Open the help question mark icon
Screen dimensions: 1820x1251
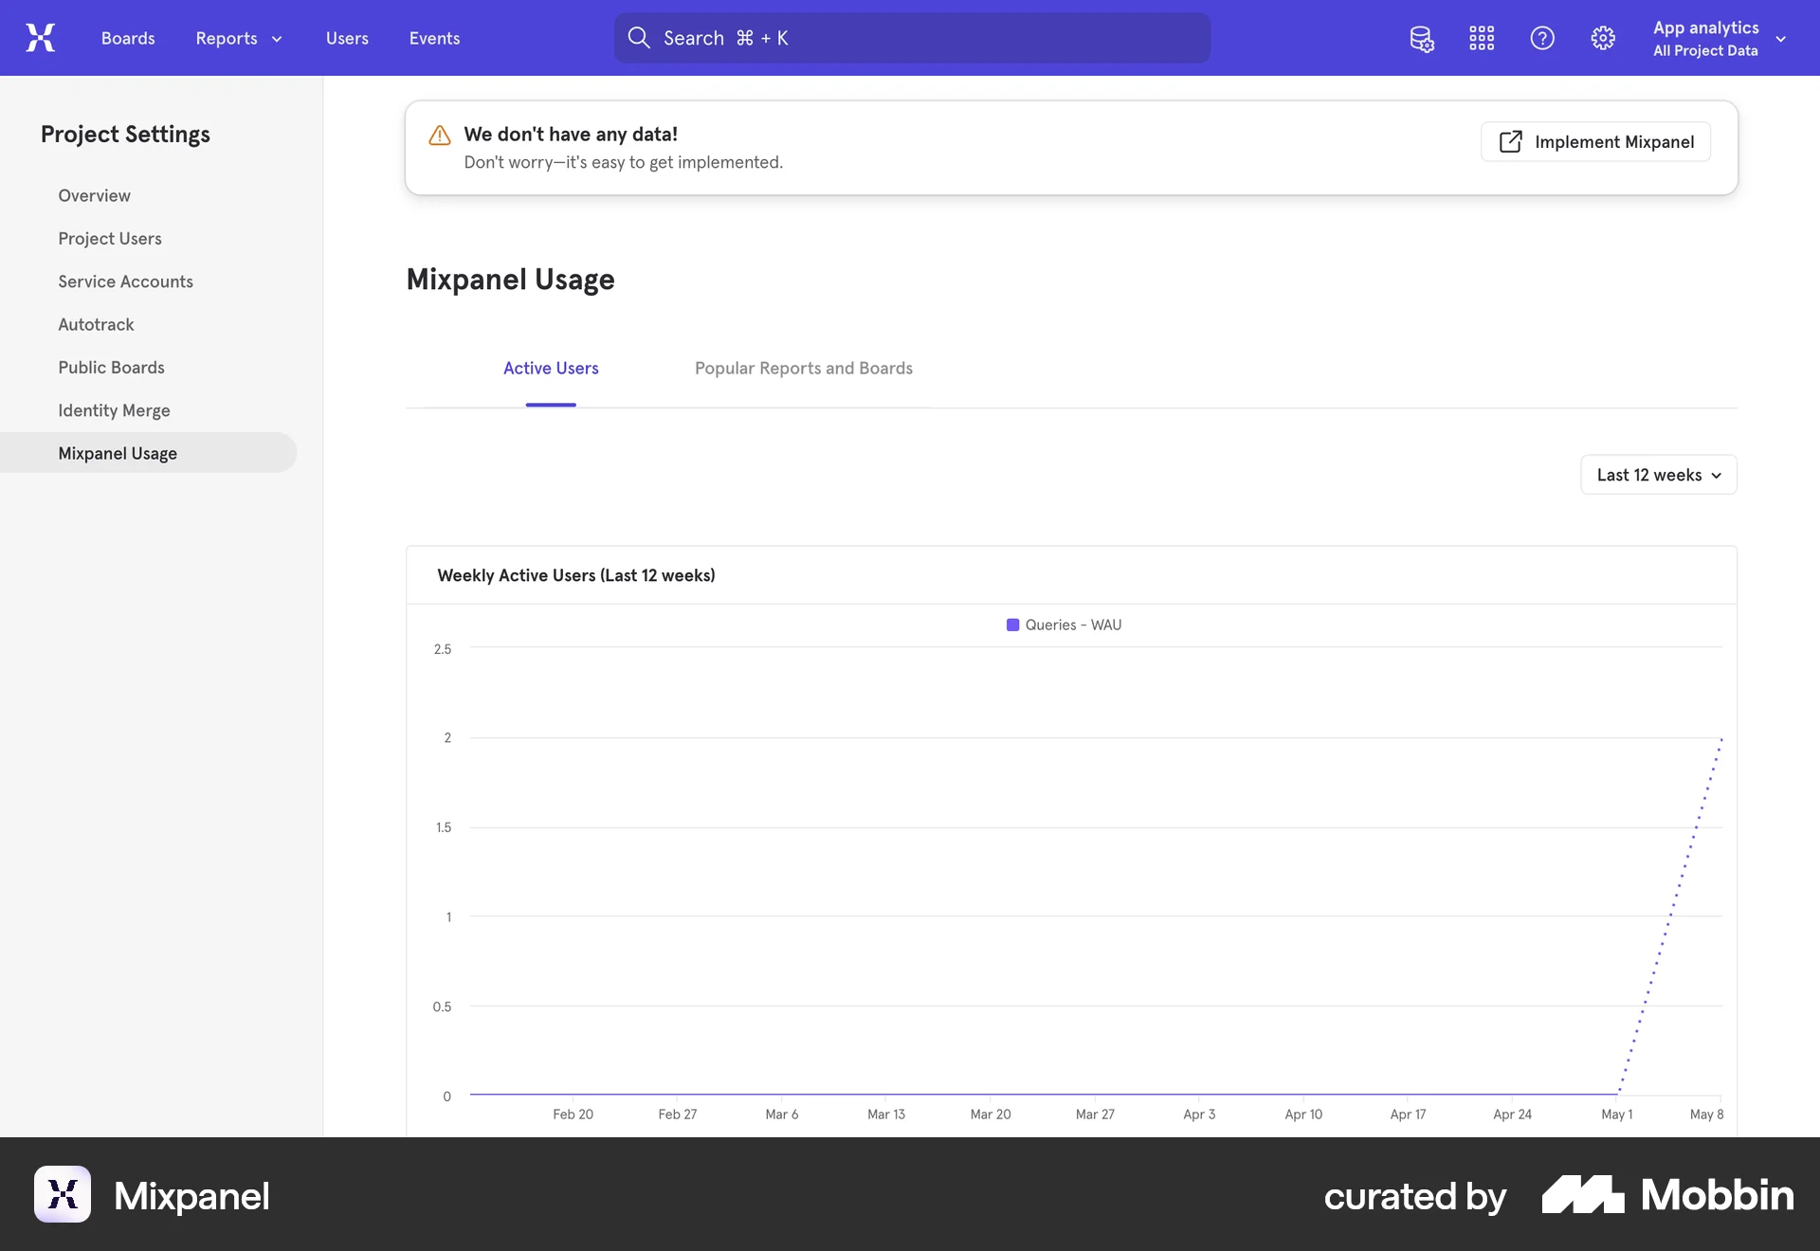tap(1542, 38)
